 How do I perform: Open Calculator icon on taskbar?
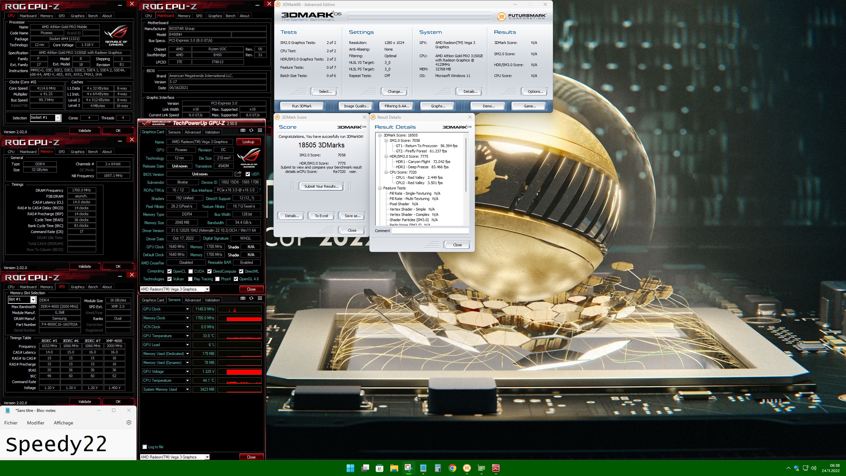438,468
